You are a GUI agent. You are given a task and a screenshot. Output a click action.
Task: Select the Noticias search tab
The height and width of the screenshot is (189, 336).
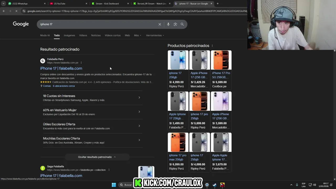coord(96,35)
